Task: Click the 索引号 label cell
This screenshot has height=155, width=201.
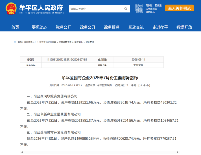Action: tap(31, 60)
